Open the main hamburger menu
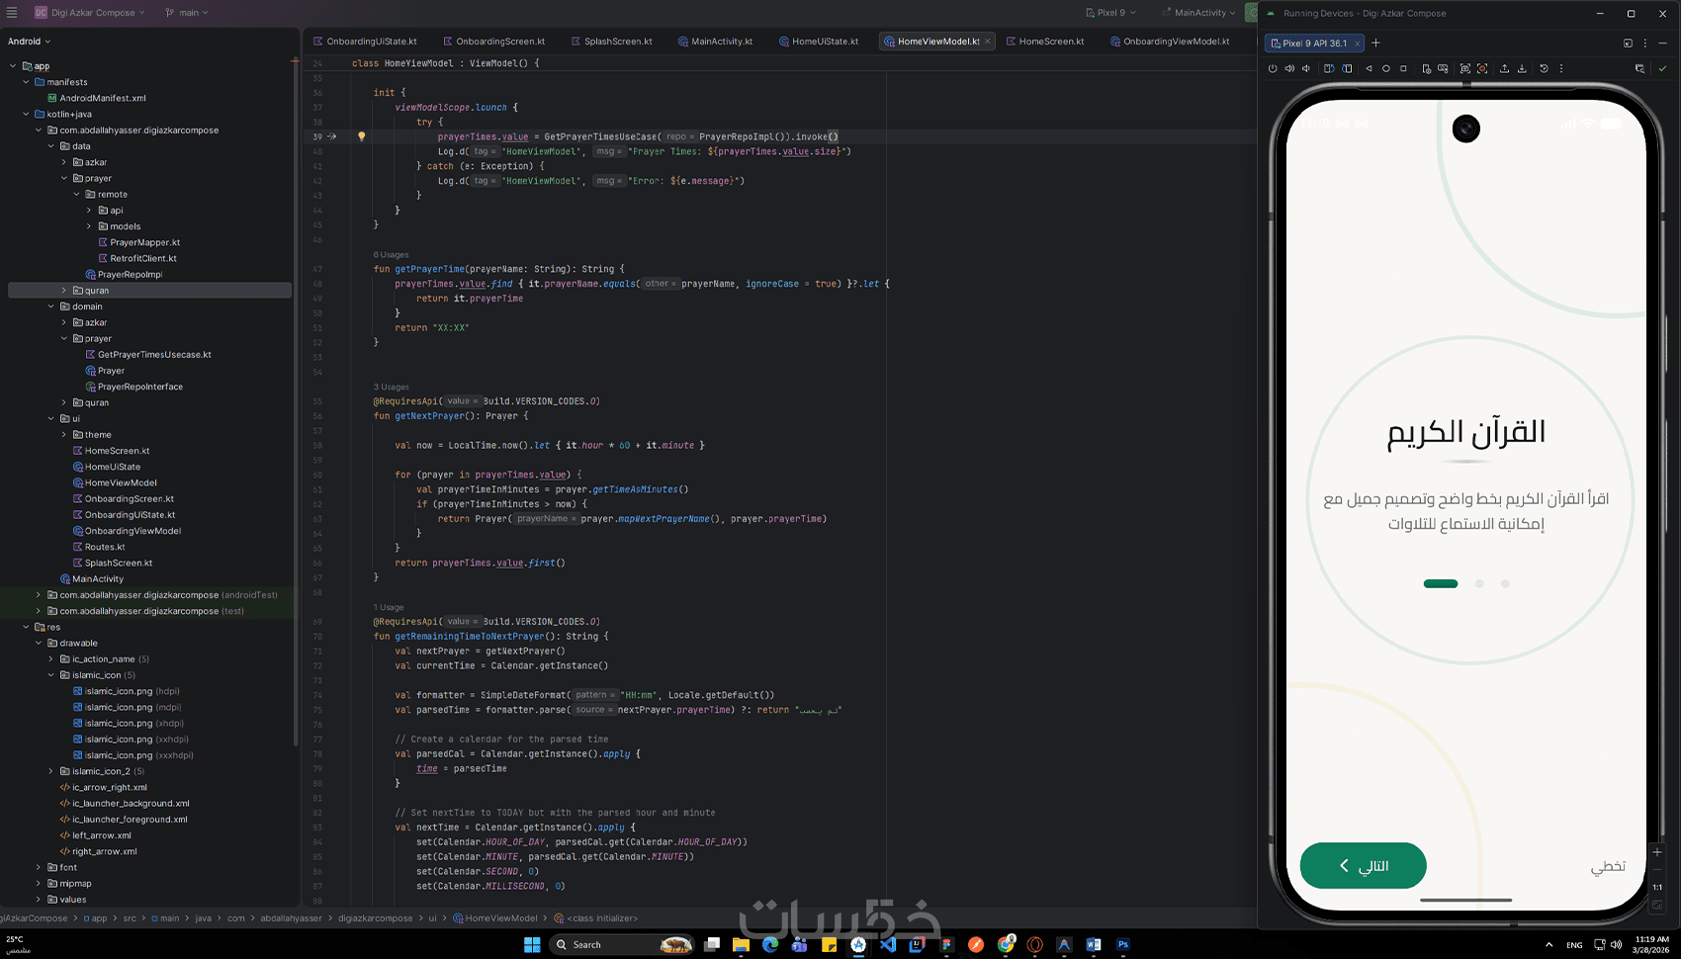The image size is (1681, 959). click(x=12, y=13)
